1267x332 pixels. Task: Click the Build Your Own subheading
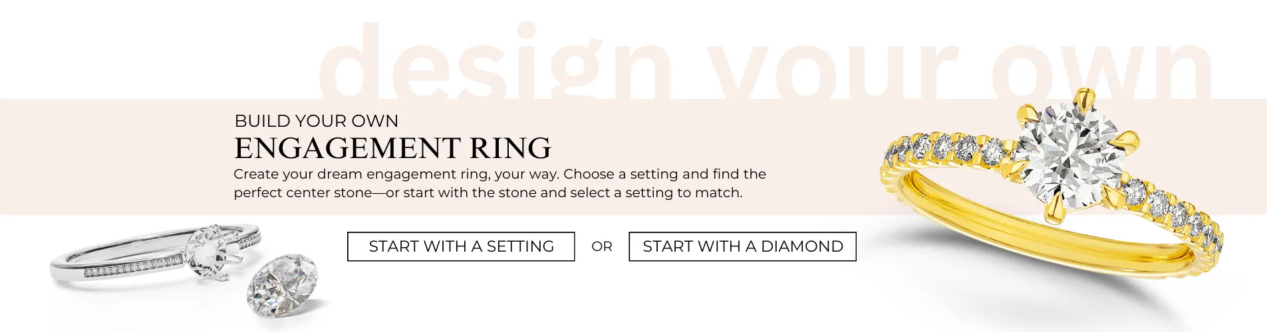(316, 121)
